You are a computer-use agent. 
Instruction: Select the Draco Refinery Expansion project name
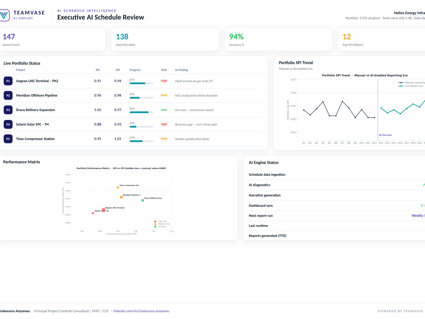(36, 110)
